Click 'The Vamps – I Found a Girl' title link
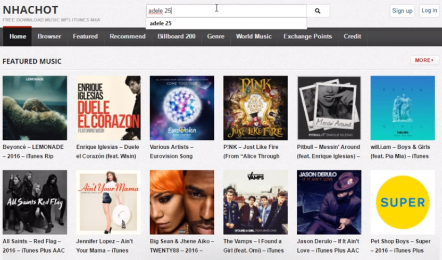 253,245
